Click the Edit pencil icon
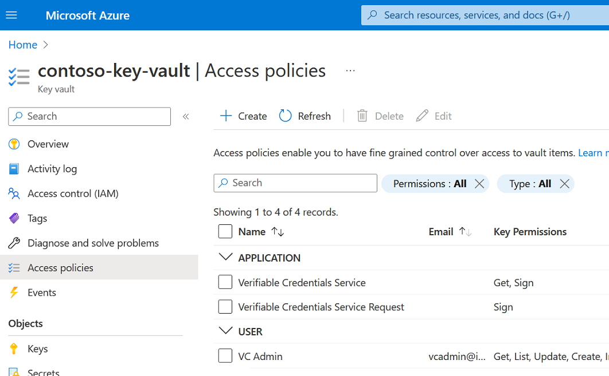This screenshot has height=376, width=609. coord(422,116)
